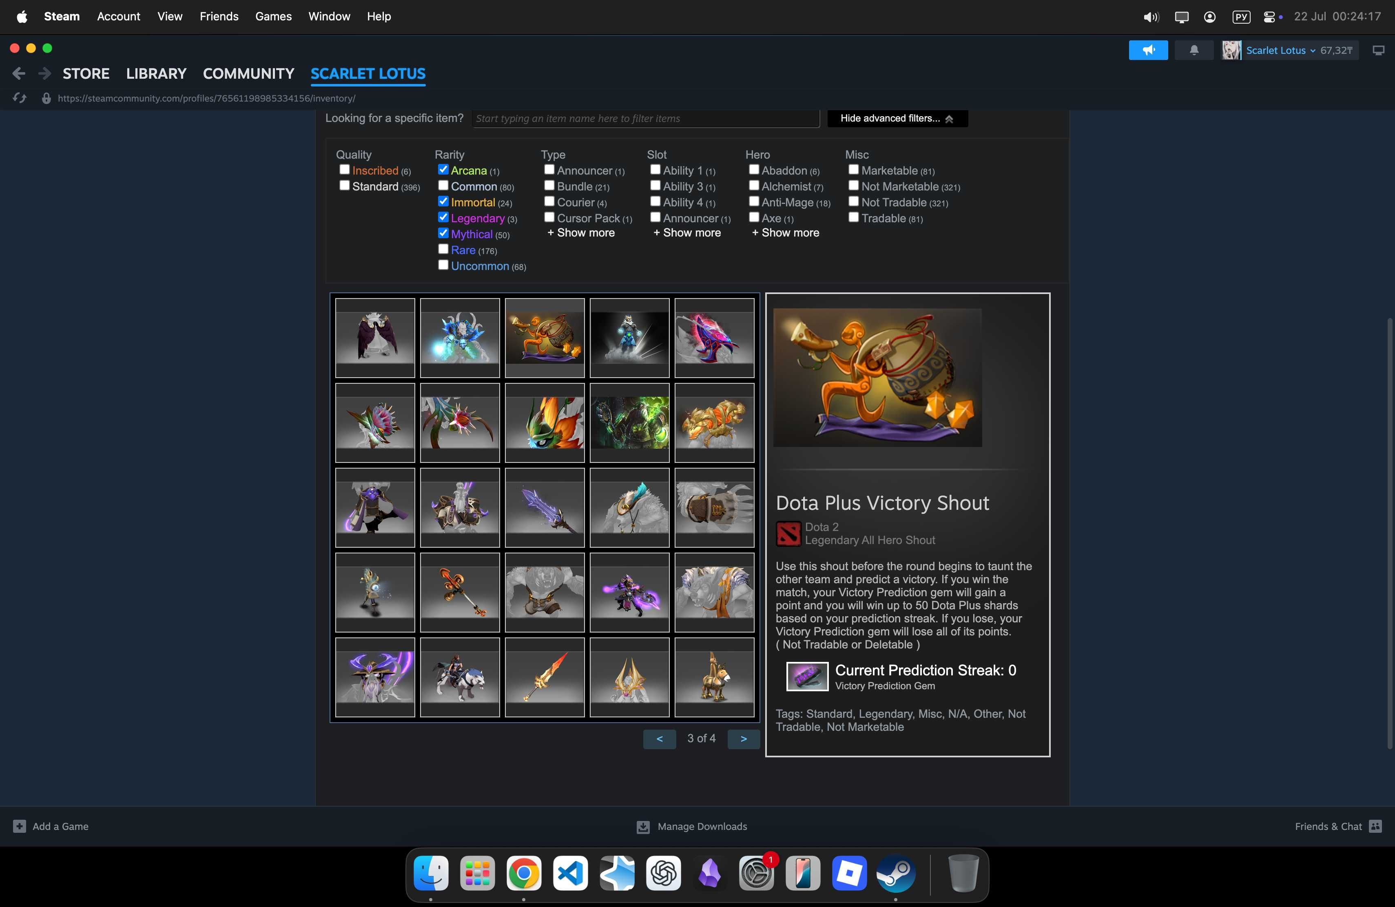This screenshot has height=907, width=1395.
Task: Check the Bundle type filter
Action: pos(549,186)
